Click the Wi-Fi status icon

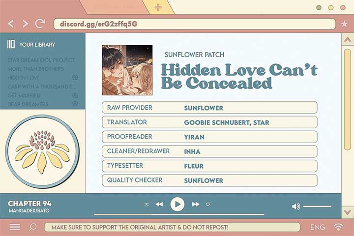click(x=338, y=227)
